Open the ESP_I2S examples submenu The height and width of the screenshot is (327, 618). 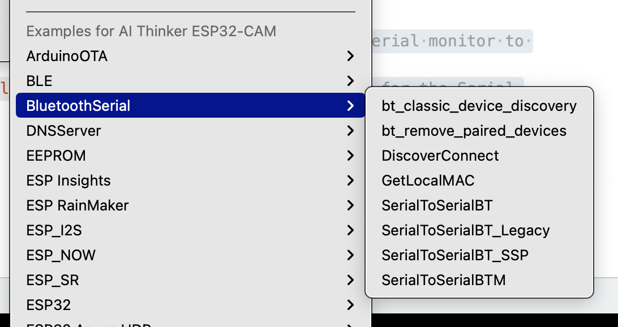click(x=54, y=230)
